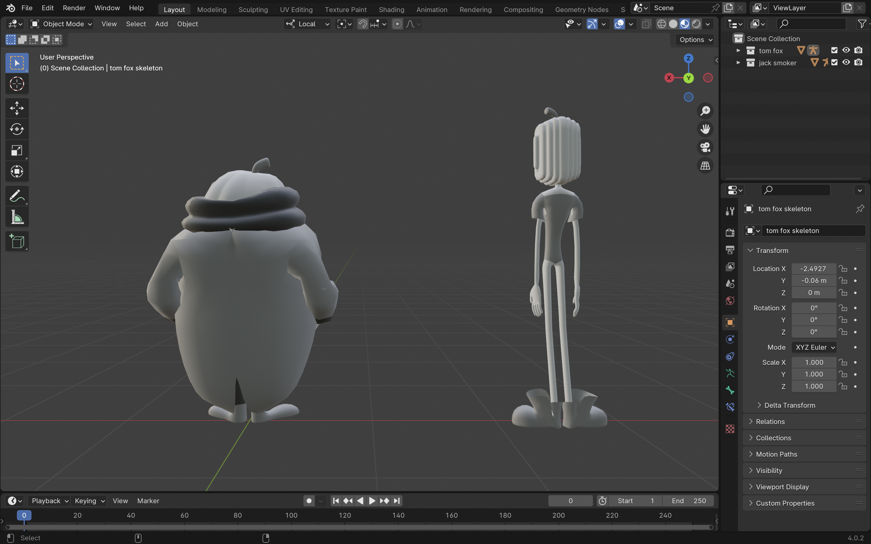This screenshot has height=544, width=871.
Task: Select the Rotate tool
Action: coord(17,129)
